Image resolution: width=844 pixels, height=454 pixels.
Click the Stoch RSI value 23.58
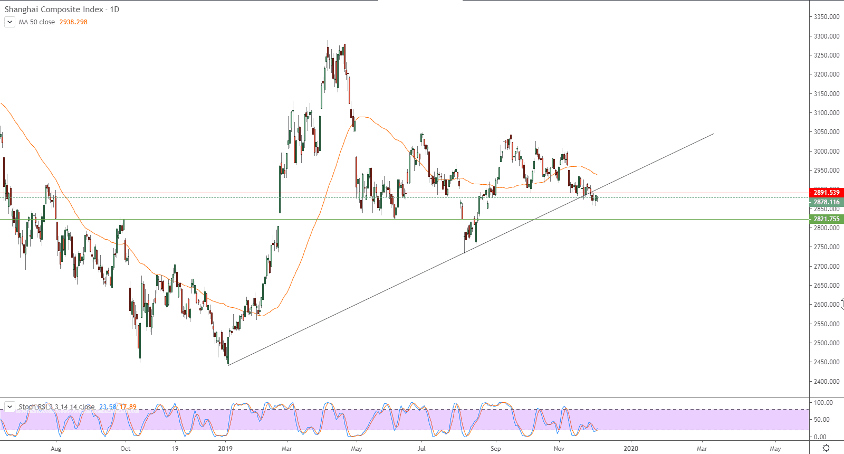108,407
